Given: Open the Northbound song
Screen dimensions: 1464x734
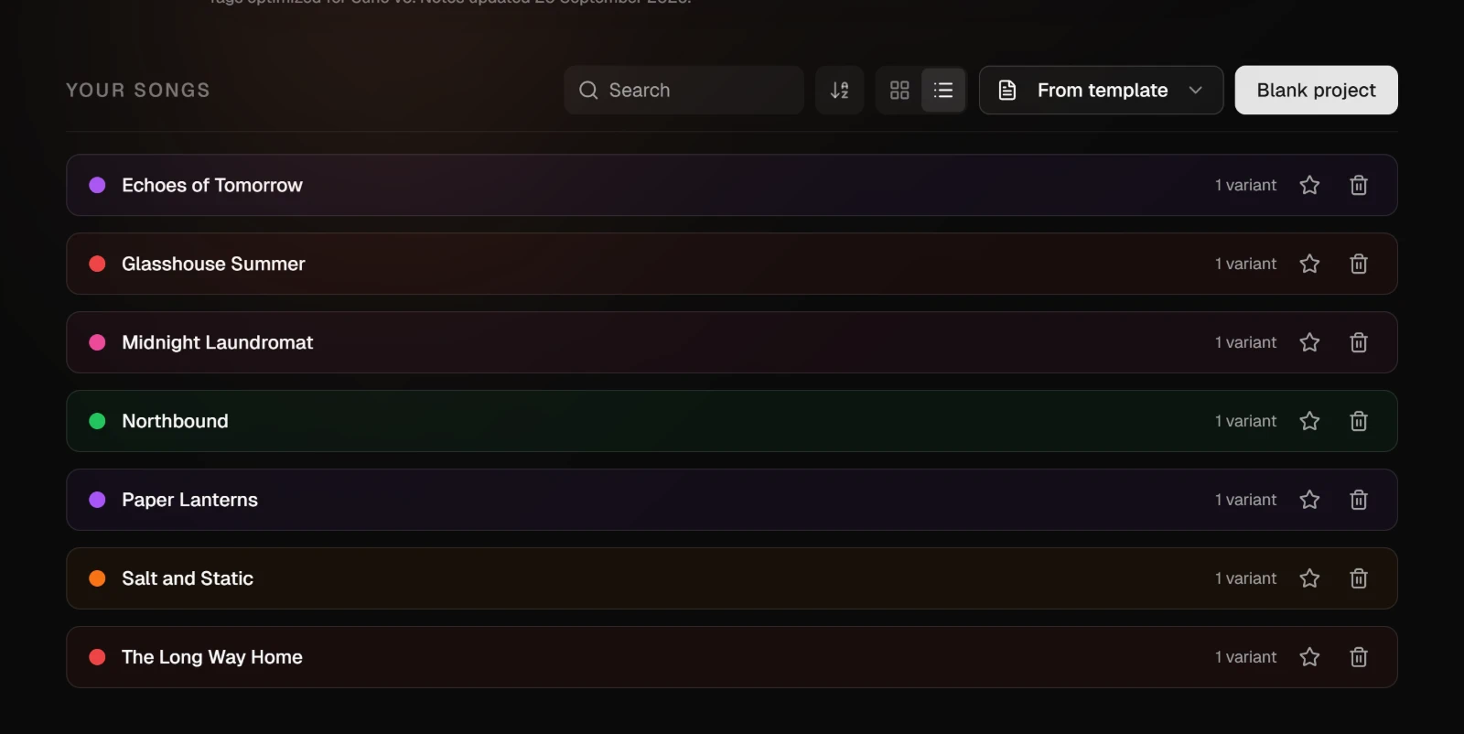Looking at the screenshot, I should (731, 421).
